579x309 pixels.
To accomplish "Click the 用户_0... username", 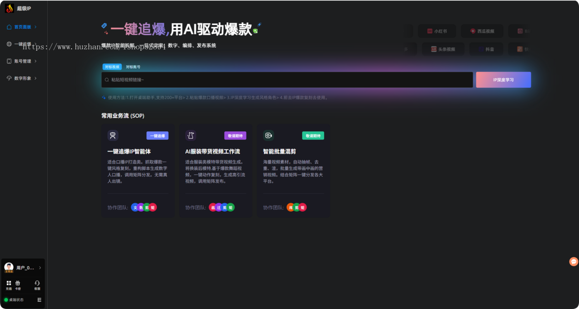I will (x=25, y=267).
